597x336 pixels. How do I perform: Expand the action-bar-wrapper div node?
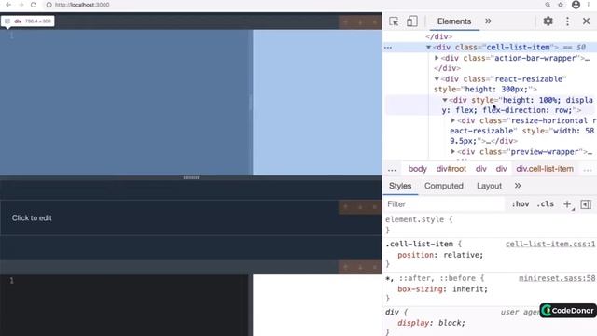[437, 58]
